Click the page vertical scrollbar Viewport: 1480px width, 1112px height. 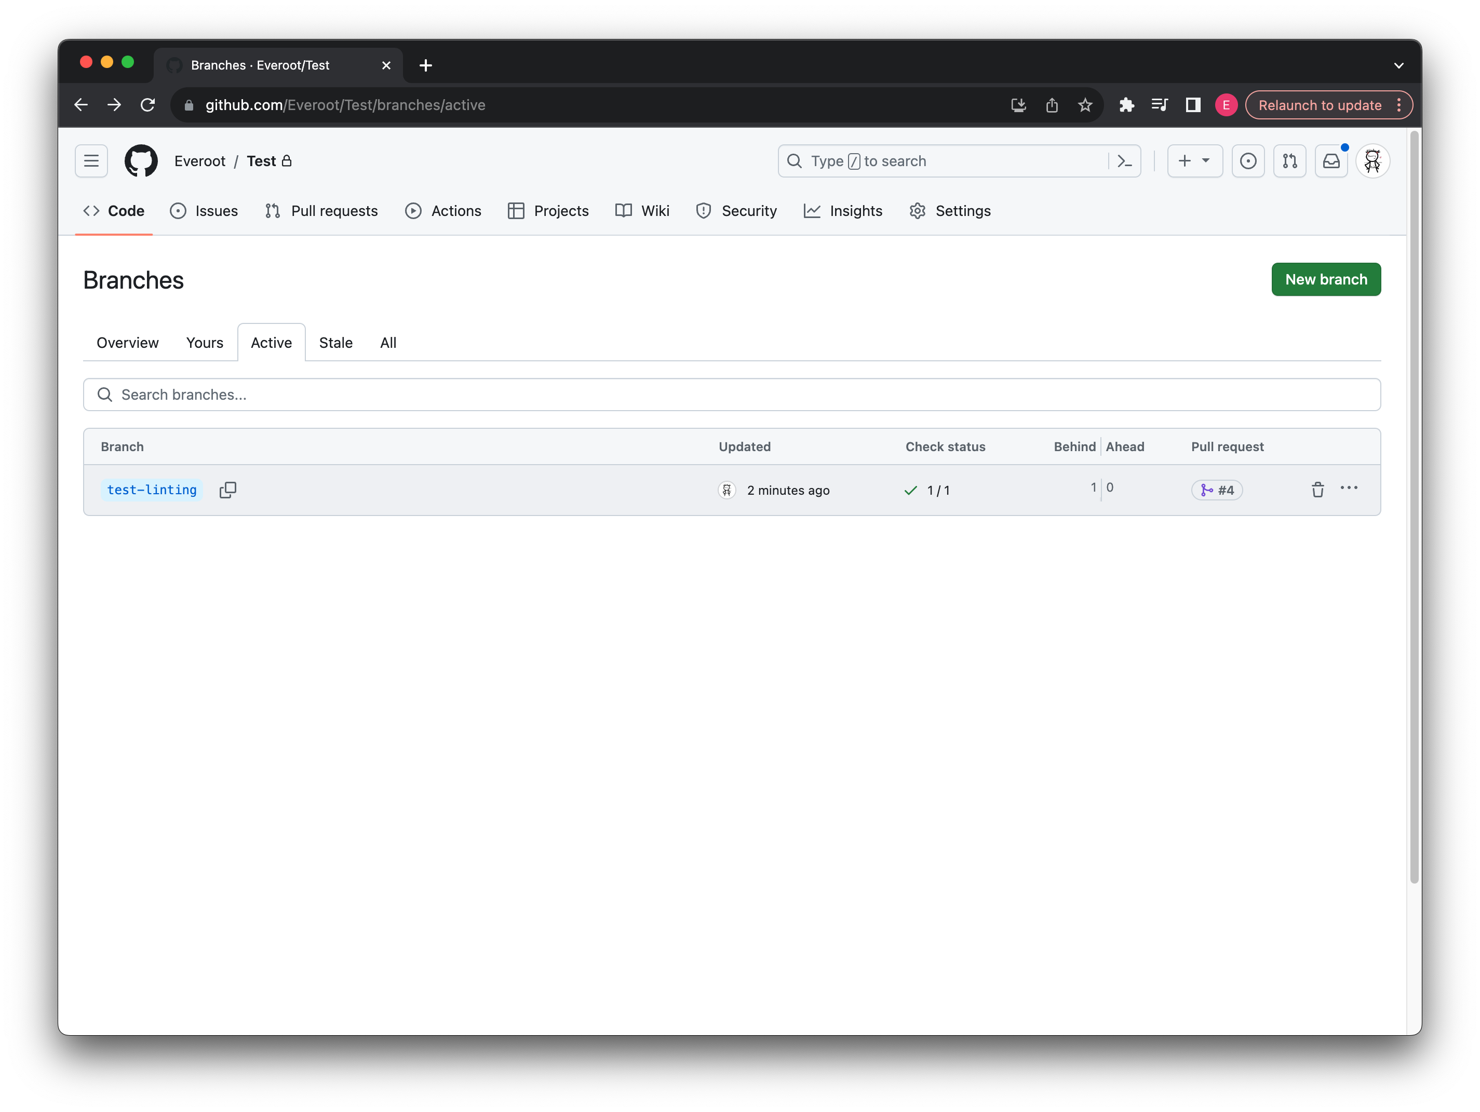[1414, 508]
